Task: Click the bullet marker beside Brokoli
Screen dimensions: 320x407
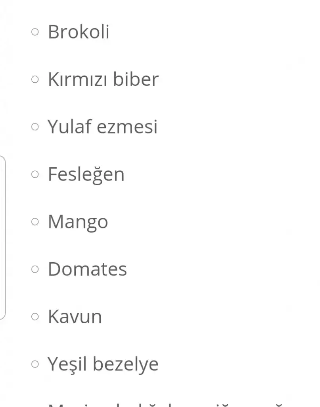Action: click(35, 32)
